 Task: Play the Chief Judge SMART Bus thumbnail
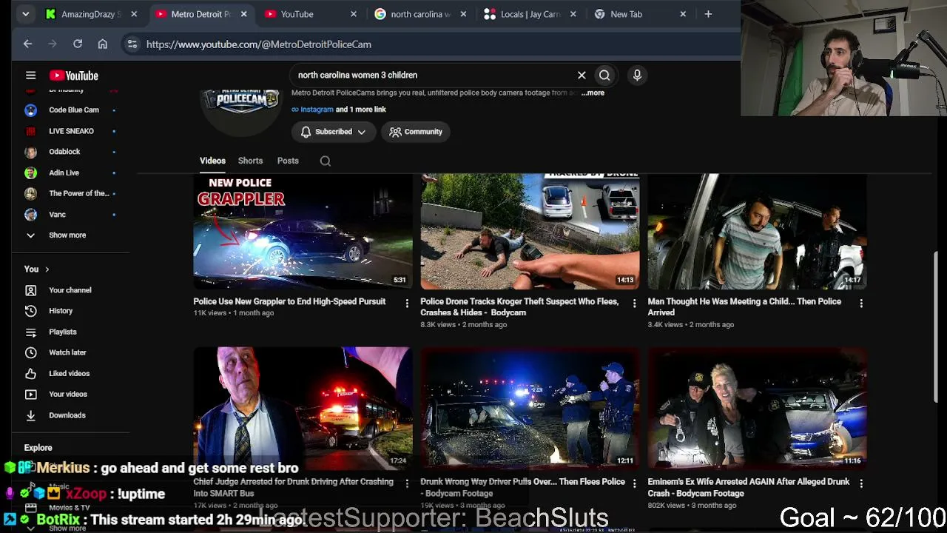coord(303,408)
